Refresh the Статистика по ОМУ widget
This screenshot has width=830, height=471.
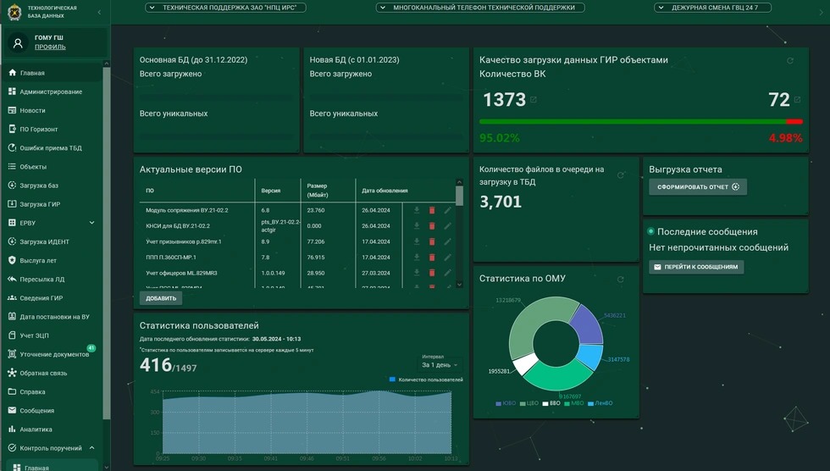[621, 280]
